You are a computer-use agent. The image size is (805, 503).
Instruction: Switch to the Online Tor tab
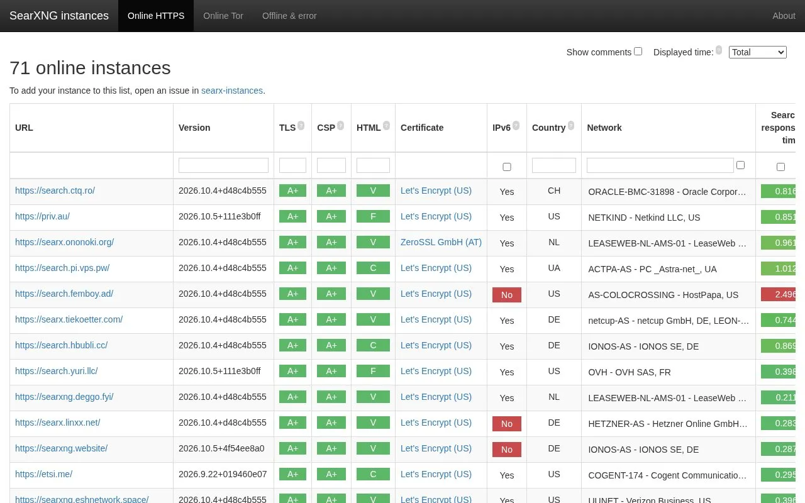223,16
